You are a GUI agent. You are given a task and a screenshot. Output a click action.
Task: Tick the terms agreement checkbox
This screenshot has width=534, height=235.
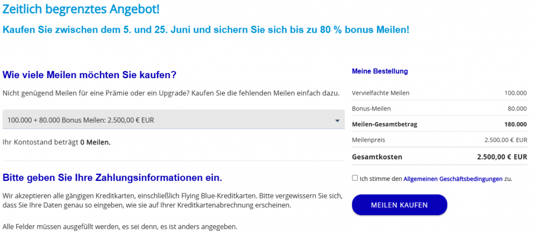click(x=355, y=178)
